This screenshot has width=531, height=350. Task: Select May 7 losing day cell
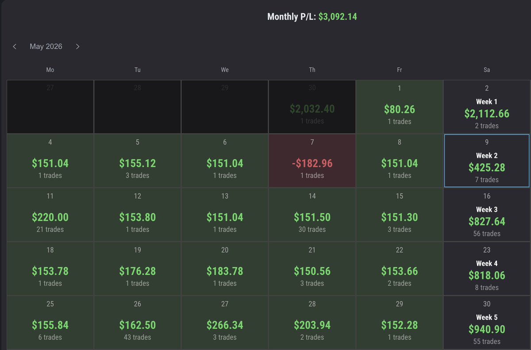312,161
